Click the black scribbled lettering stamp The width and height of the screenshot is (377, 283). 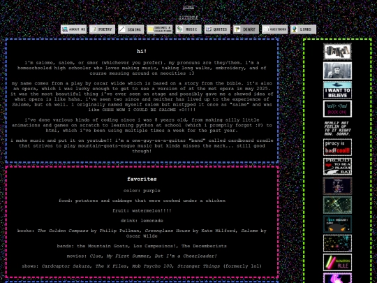coord(337,52)
